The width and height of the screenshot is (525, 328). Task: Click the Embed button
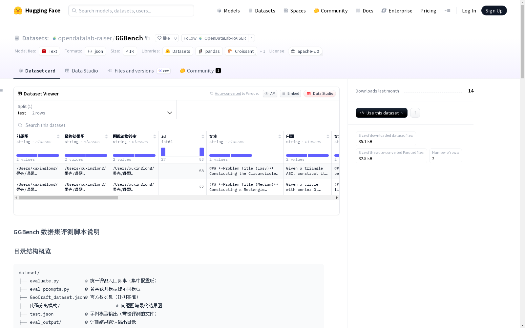click(290, 93)
